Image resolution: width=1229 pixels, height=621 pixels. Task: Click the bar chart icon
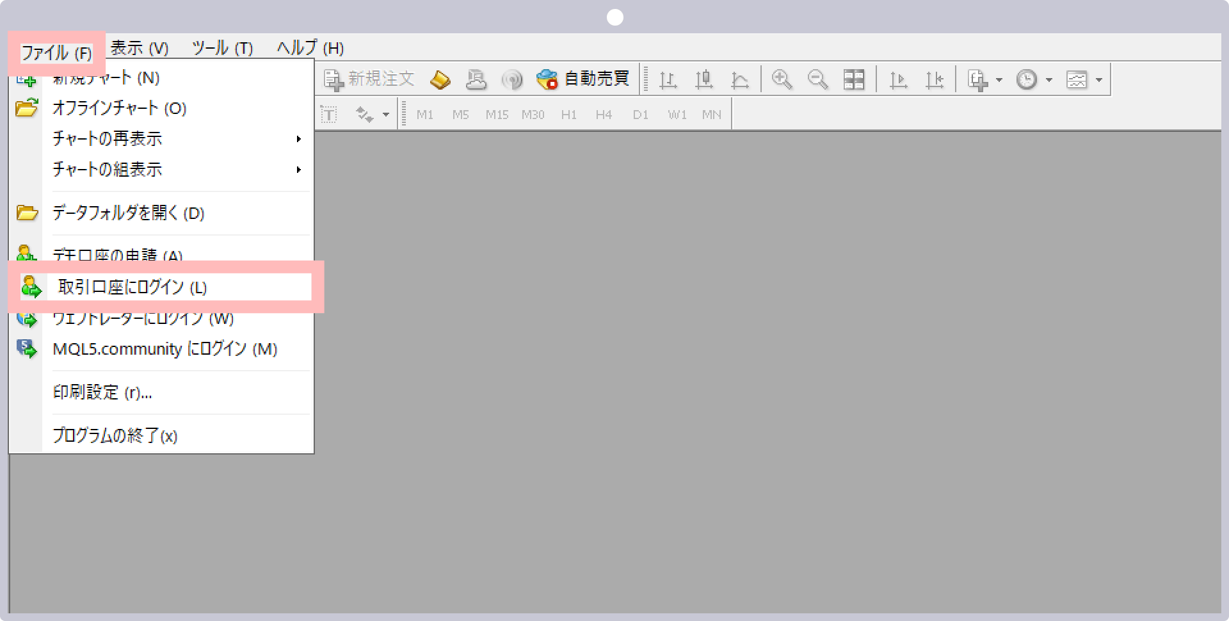click(x=668, y=79)
